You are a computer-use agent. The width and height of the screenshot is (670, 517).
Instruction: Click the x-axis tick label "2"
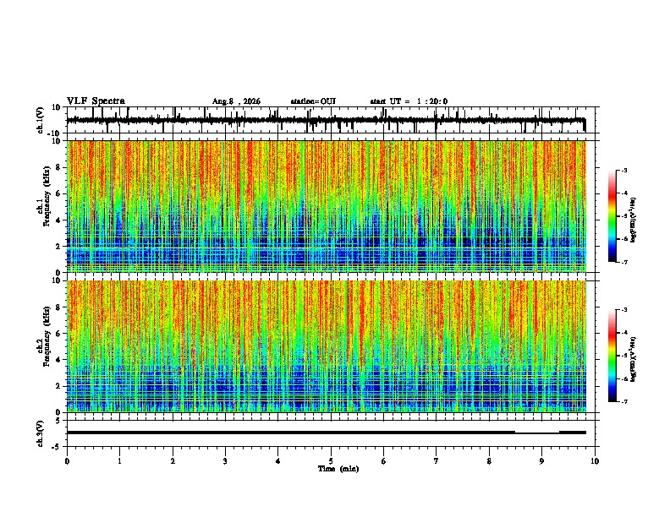pyautogui.click(x=173, y=461)
